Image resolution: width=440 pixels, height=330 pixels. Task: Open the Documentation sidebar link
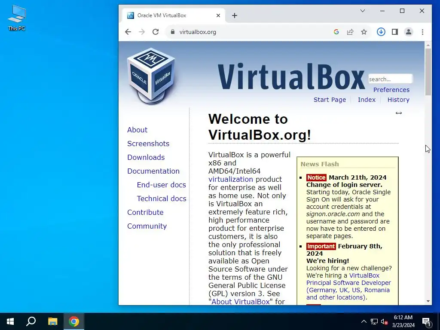coord(153,171)
